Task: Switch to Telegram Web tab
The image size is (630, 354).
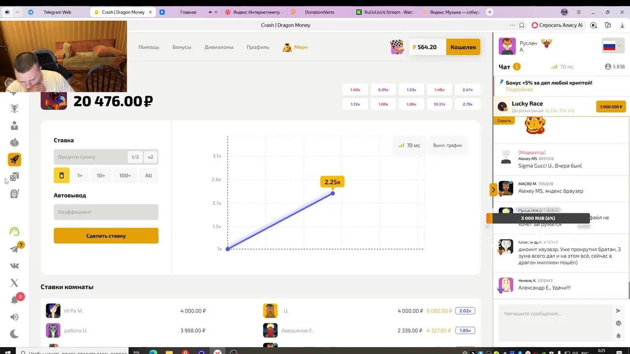Action: tap(57, 12)
